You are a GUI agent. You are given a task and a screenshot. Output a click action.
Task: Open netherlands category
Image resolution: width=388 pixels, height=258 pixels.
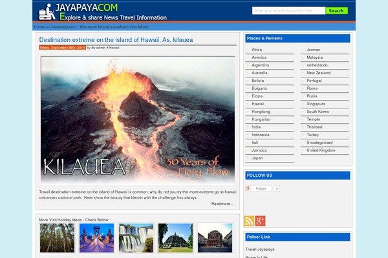coord(317,65)
